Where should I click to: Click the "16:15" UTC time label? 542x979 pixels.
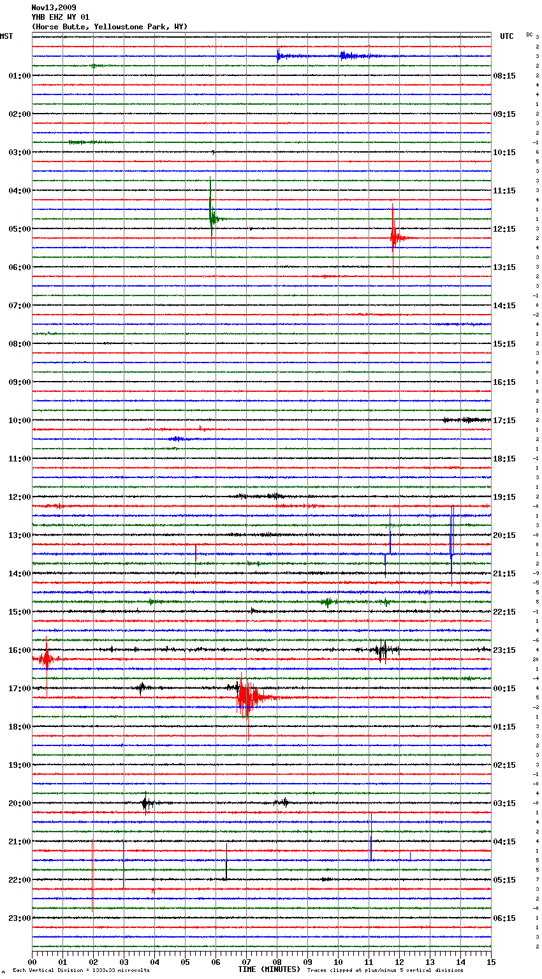click(x=504, y=382)
